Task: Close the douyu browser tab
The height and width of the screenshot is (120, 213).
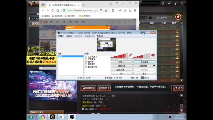Action: 79,5
